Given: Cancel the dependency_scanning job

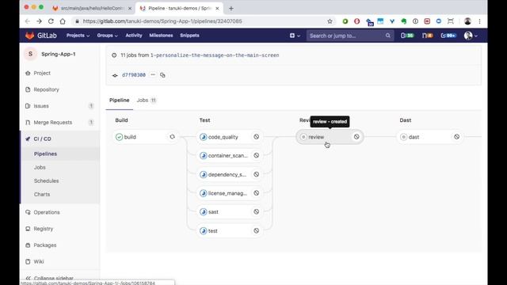Looking at the screenshot, I should click(x=257, y=174).
